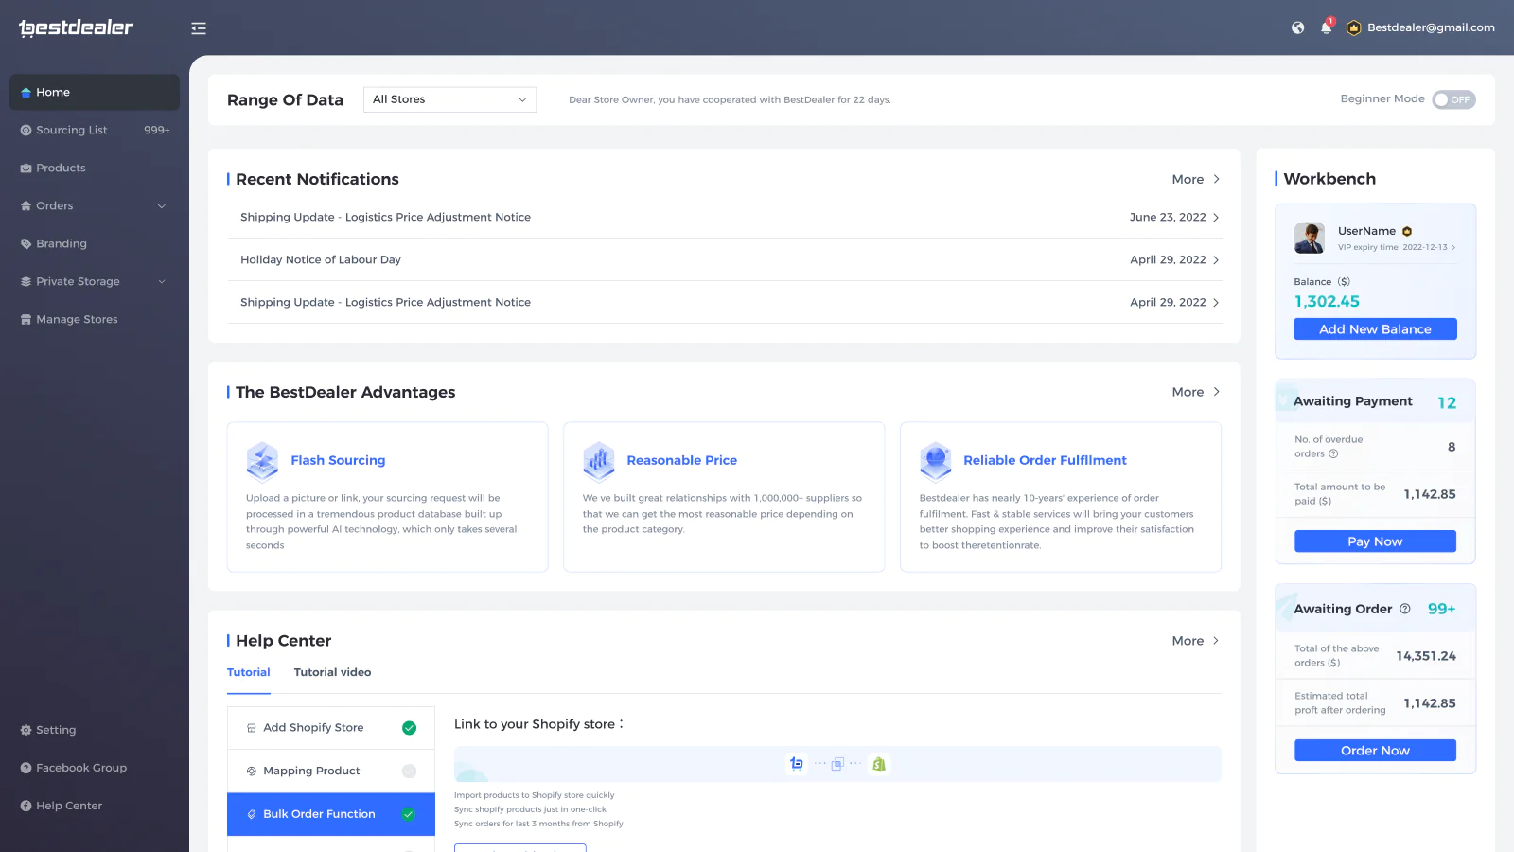Click the Setting gear icon
Screen dimensions: 1514x852
coord(26,730)
